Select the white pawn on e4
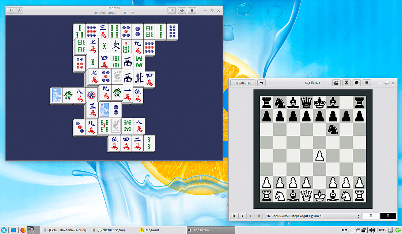The width and height of the screenshot is (402, 234). (320, 156)
